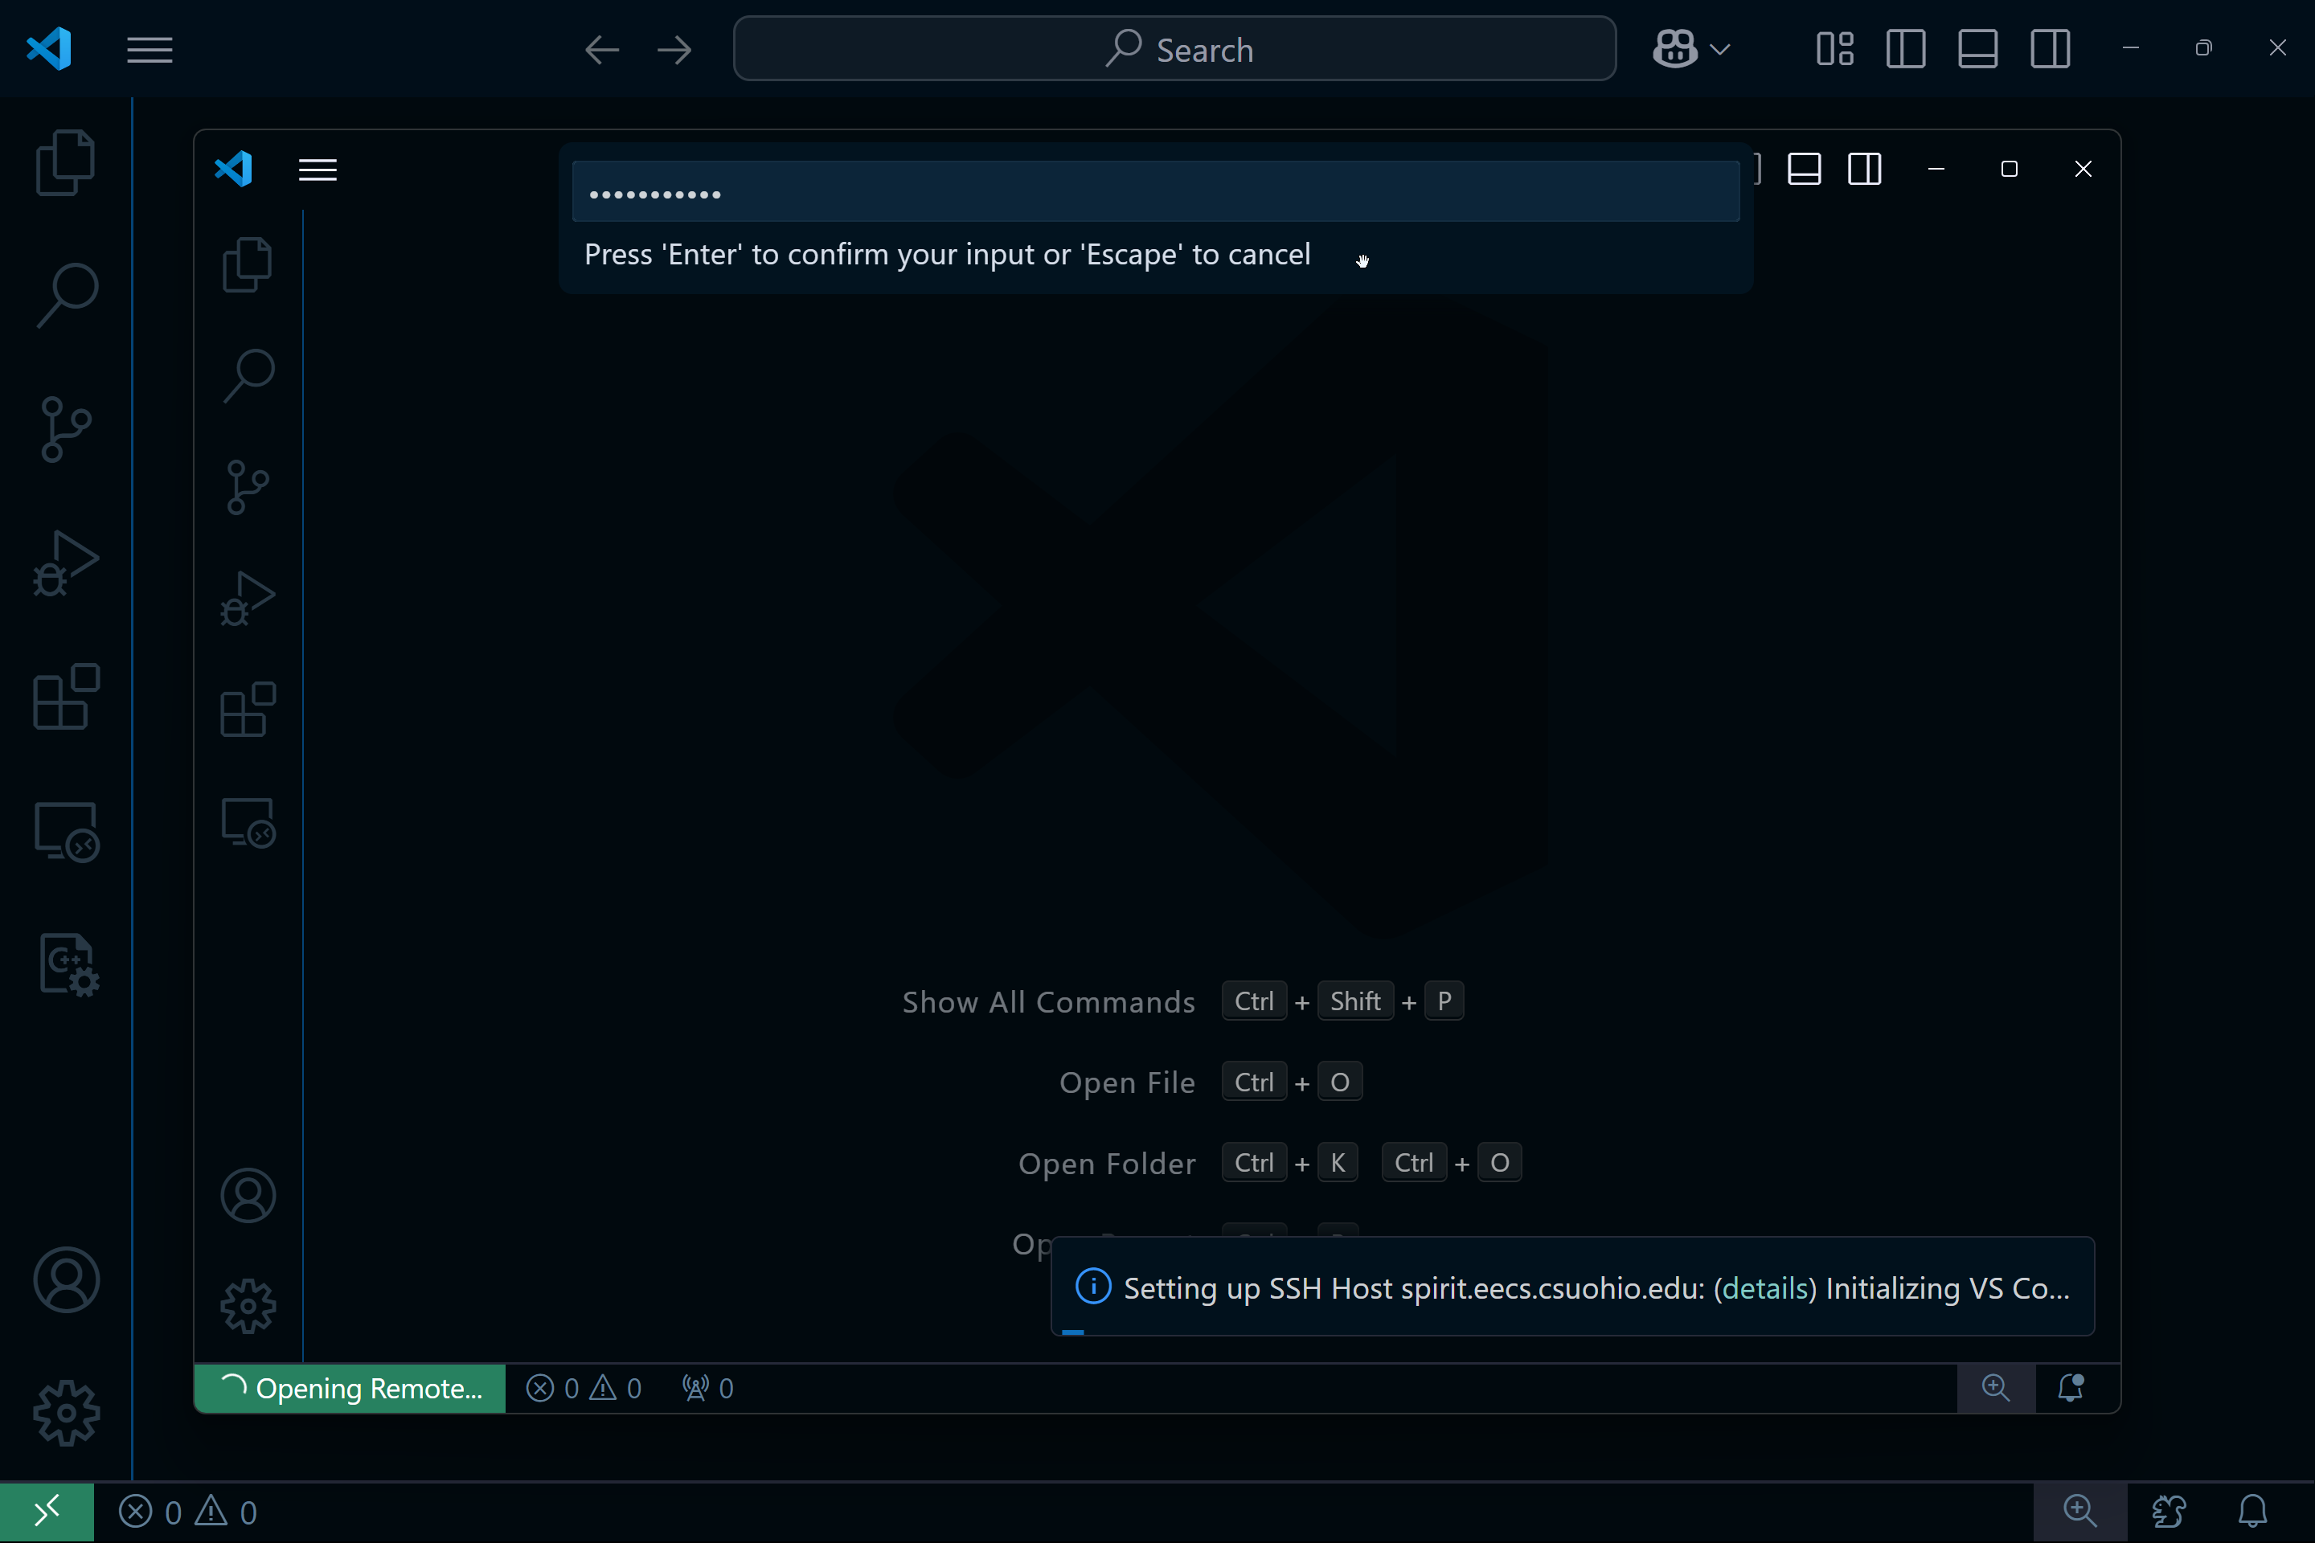Click the Opening Remote status indicator
Screen dimensions: 2315x1543
tap(350, 1389)
